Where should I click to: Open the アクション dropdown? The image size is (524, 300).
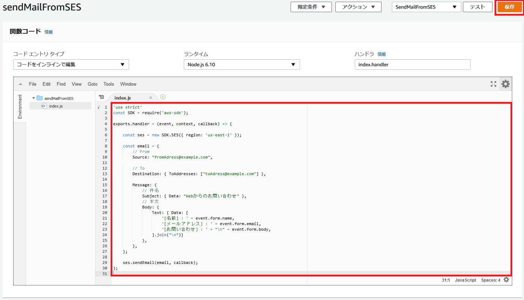pos(358,7)
